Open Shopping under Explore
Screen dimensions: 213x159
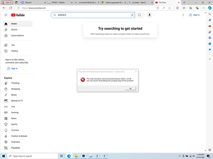tap(17, 89)
